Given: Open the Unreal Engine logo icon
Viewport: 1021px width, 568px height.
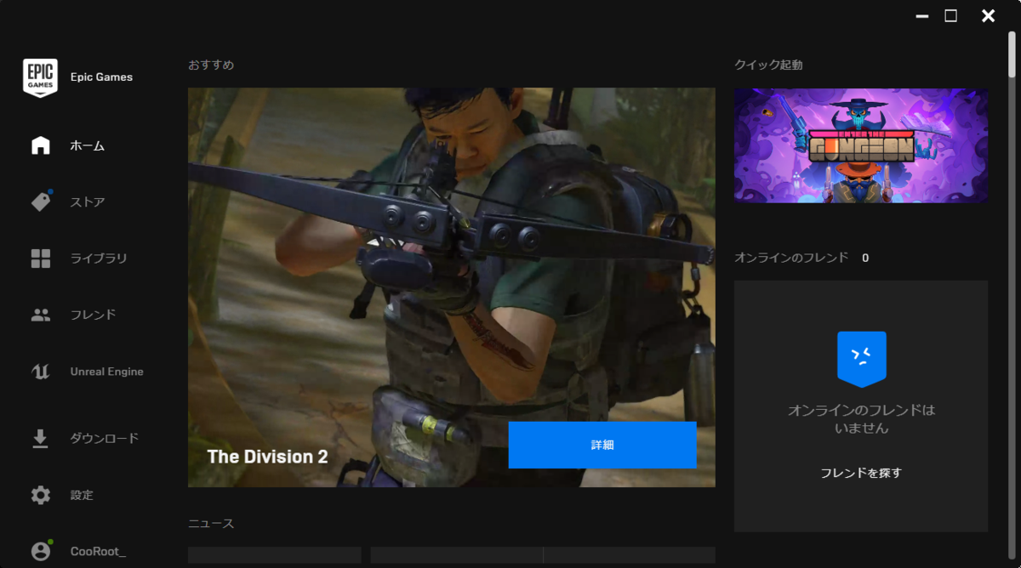Looking at the screenshot, I should coord(40,372).
